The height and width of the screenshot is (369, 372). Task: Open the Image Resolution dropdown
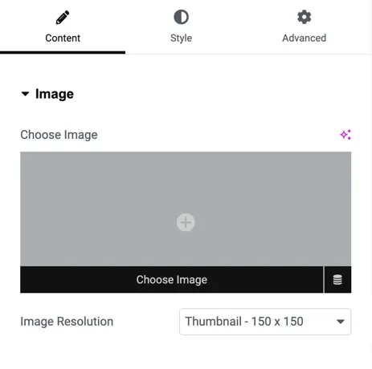coord(265,322)
